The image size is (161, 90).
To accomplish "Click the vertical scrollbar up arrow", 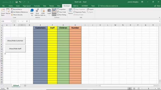I will tap(160, 25).
